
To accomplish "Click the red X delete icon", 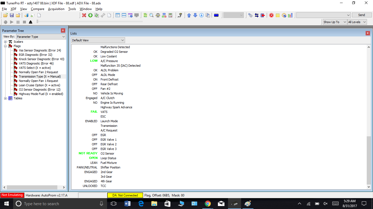I will 84,15.
